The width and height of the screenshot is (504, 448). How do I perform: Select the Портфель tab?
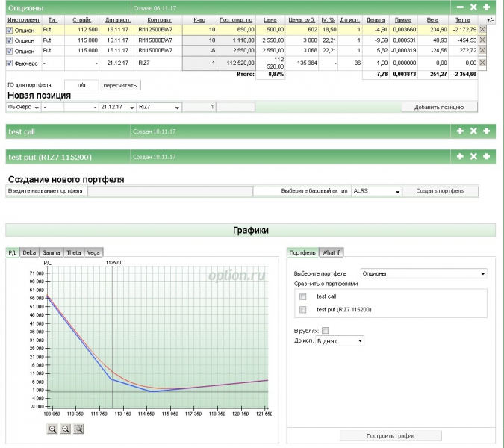(302, 252)
